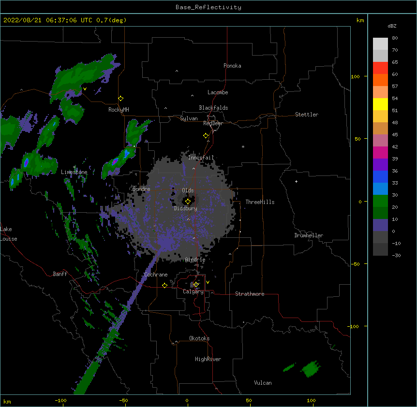Click the Innisfail city label

201,158
